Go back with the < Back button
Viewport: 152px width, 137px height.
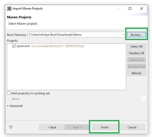(52, 127)
